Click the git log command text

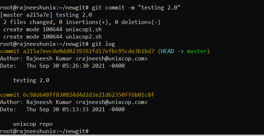point(104,44)
